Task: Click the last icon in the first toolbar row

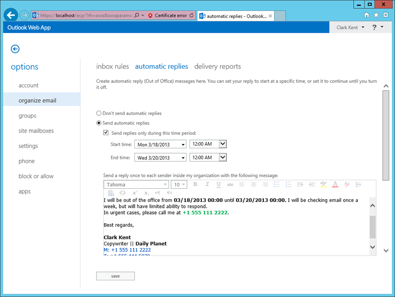Action: pos(359,185)
